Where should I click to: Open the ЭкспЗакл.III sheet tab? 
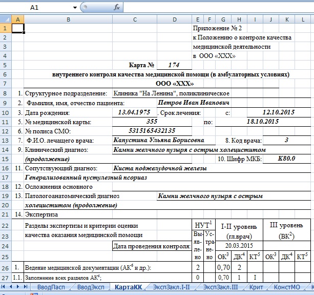(220, 287)
